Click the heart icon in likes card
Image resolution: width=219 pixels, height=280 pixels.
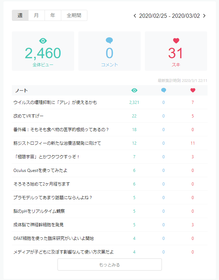(x=176, y=41)
